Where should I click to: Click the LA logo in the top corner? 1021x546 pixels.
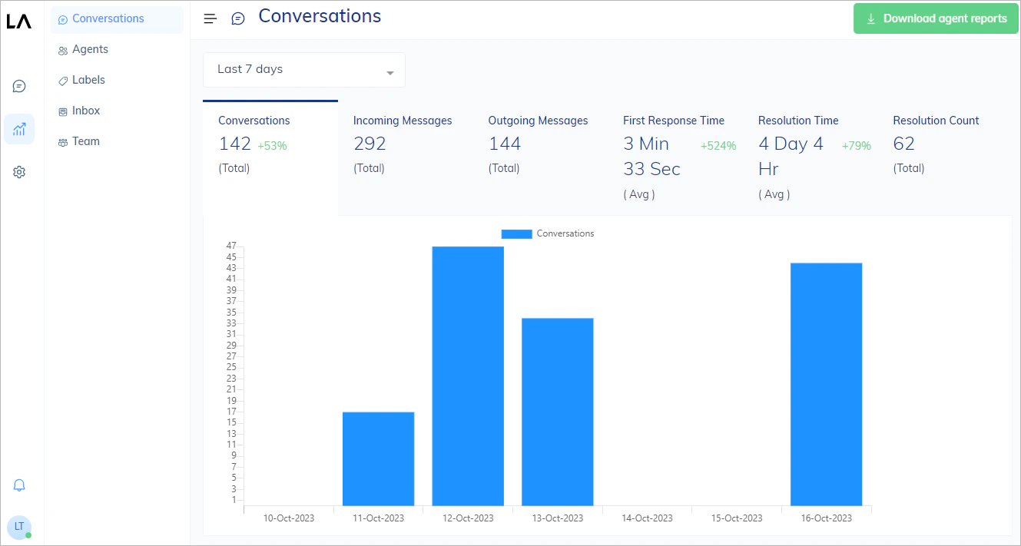point(21,21)
